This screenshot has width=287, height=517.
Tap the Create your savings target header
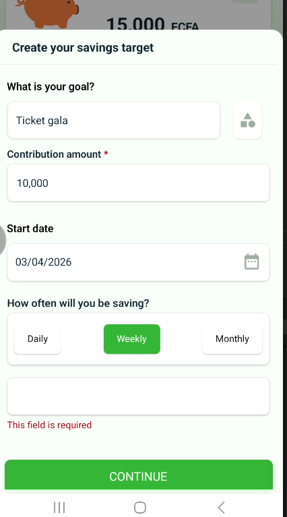(x=83, y=48)
